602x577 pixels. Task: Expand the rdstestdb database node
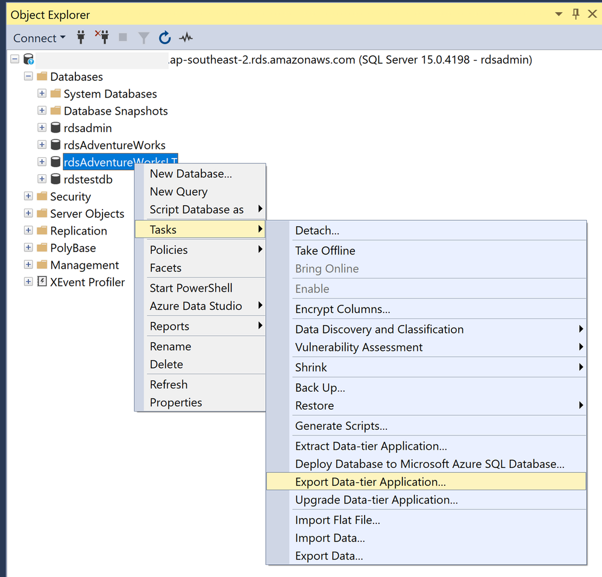click(42, 178)
